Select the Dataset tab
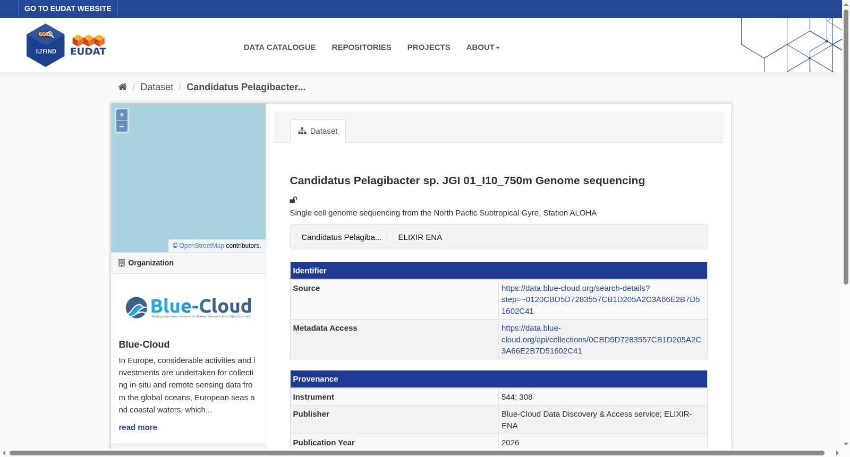This screenshot has width=850, height=457. [318, 131]
